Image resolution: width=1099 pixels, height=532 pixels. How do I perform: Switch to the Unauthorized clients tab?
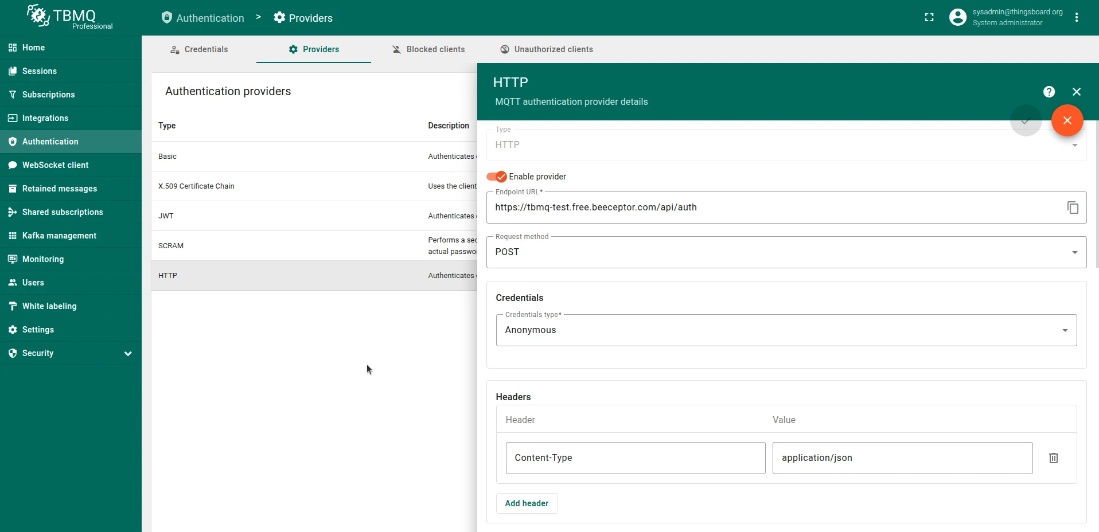point(547,49)
